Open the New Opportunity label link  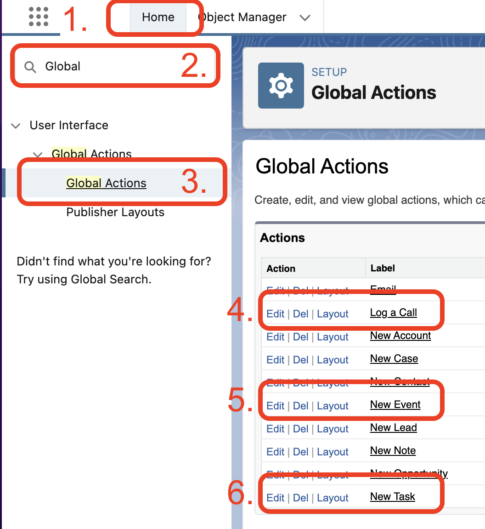click(409, 473)
